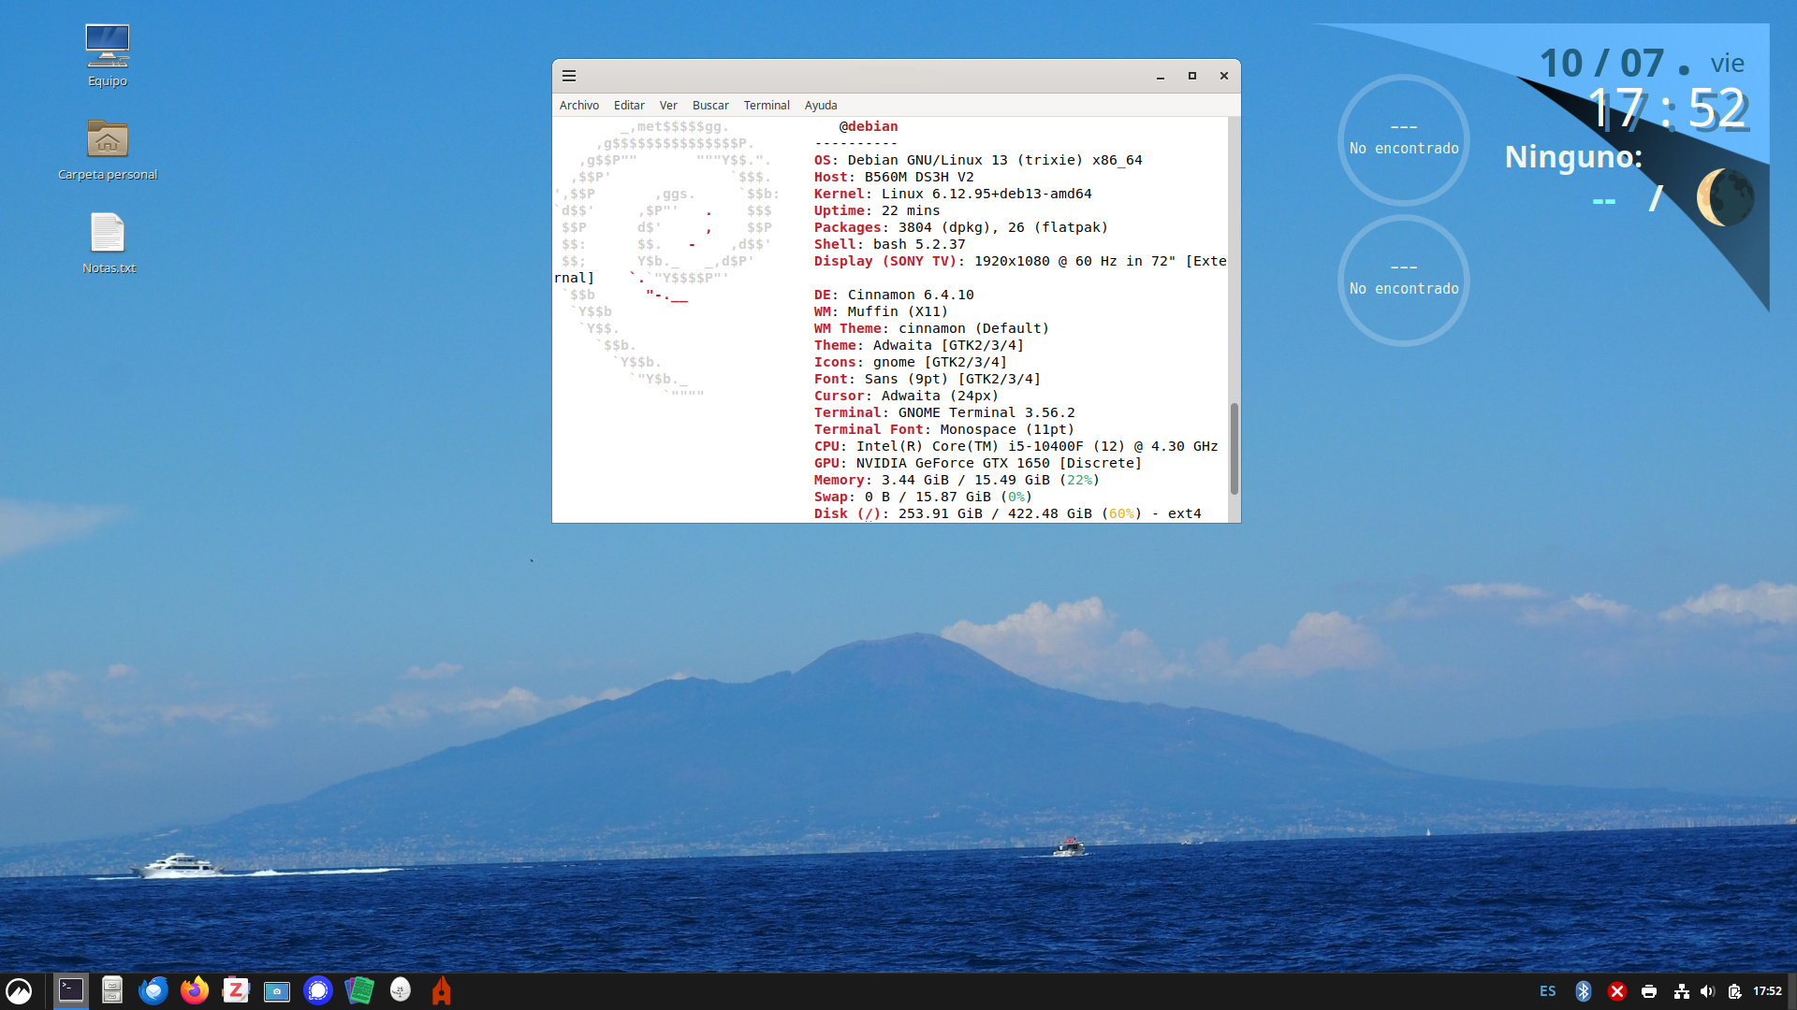The image size is (1797, 1010).
Task: Open the battery power tray icon
Action: click(1735, 991)
